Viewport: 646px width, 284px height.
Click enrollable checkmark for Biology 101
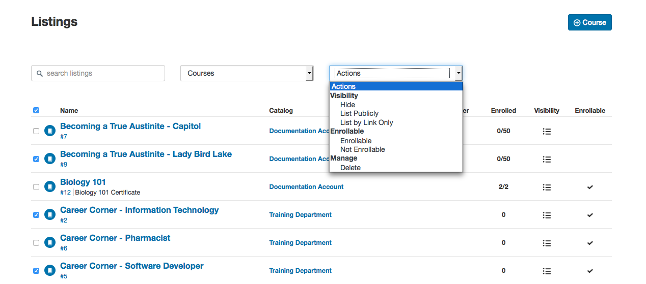click(x=590, y=187)
